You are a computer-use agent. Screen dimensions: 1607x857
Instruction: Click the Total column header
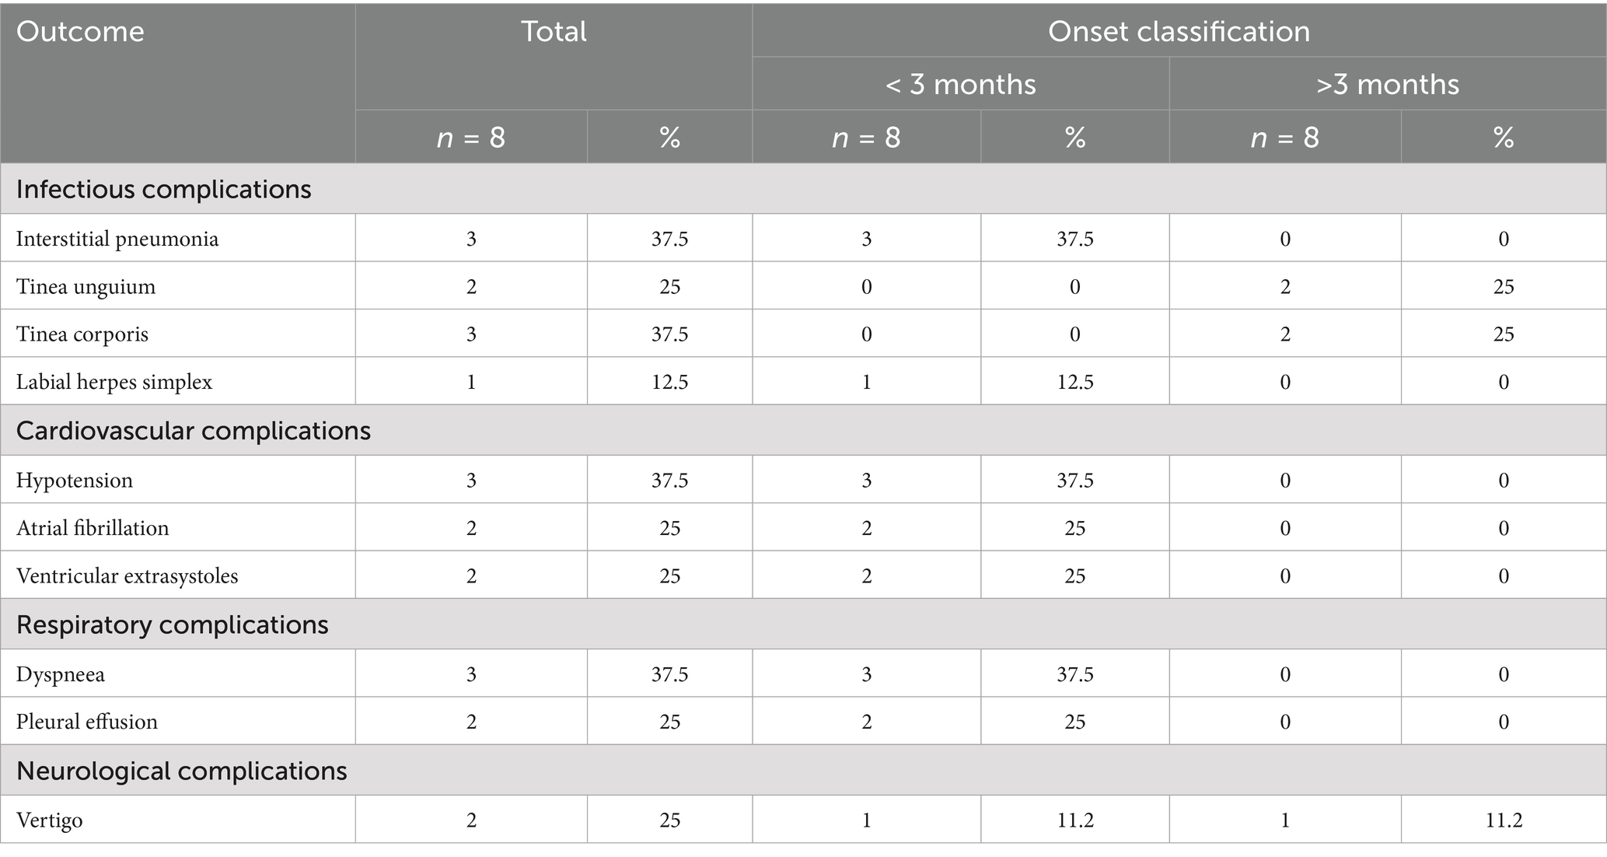click(554, 32)
